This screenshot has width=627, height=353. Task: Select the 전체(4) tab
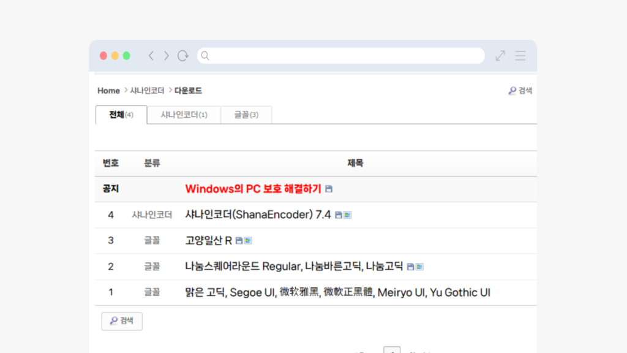coord(121,115)
